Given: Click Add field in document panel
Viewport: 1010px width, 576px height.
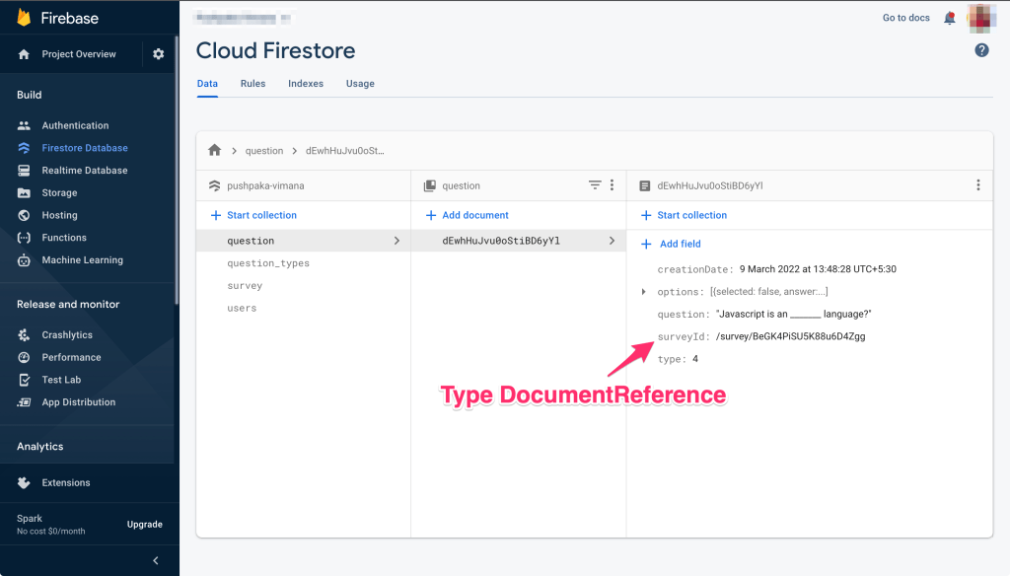Looking at the screenshot, I should click(x=680, y=244).
